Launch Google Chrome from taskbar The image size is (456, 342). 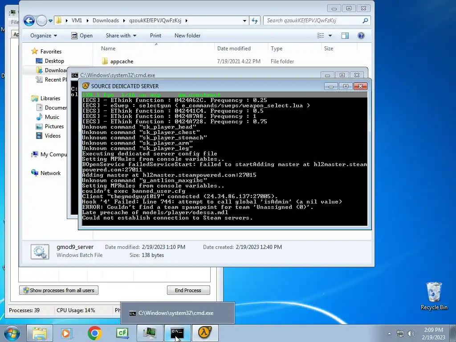click(x=95, y=333)
